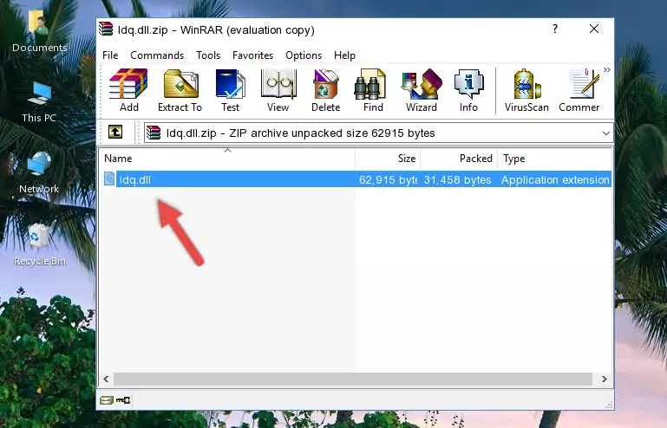
Task: Open the Tools menu
Action: pyautogui.click(x=208, y=55)
